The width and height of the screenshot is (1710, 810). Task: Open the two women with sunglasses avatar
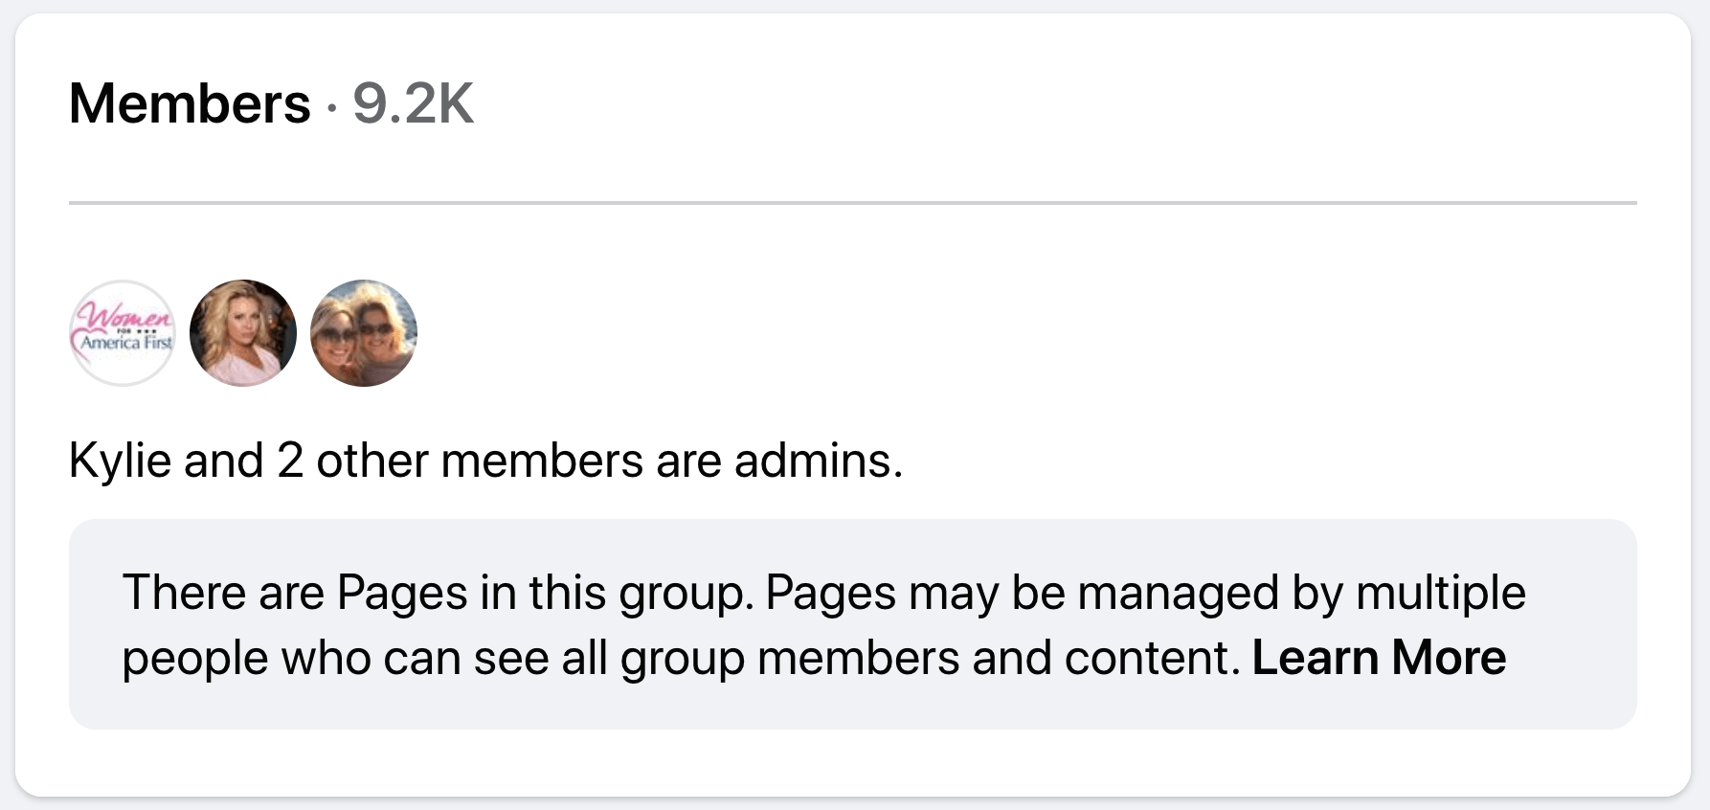(364, 333)
